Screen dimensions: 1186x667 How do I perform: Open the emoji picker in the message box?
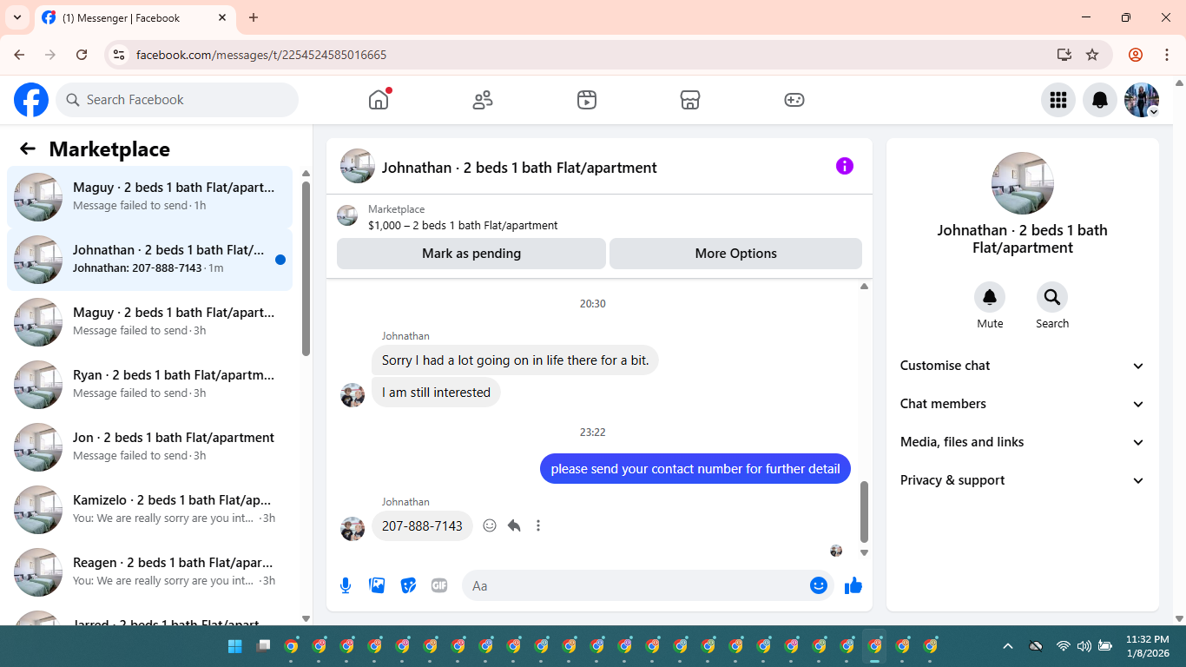pos(819,585)
